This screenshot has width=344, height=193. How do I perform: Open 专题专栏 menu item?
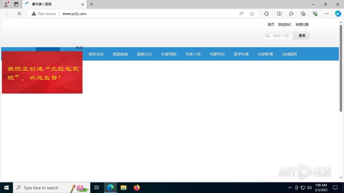click(x=217, y=54)
